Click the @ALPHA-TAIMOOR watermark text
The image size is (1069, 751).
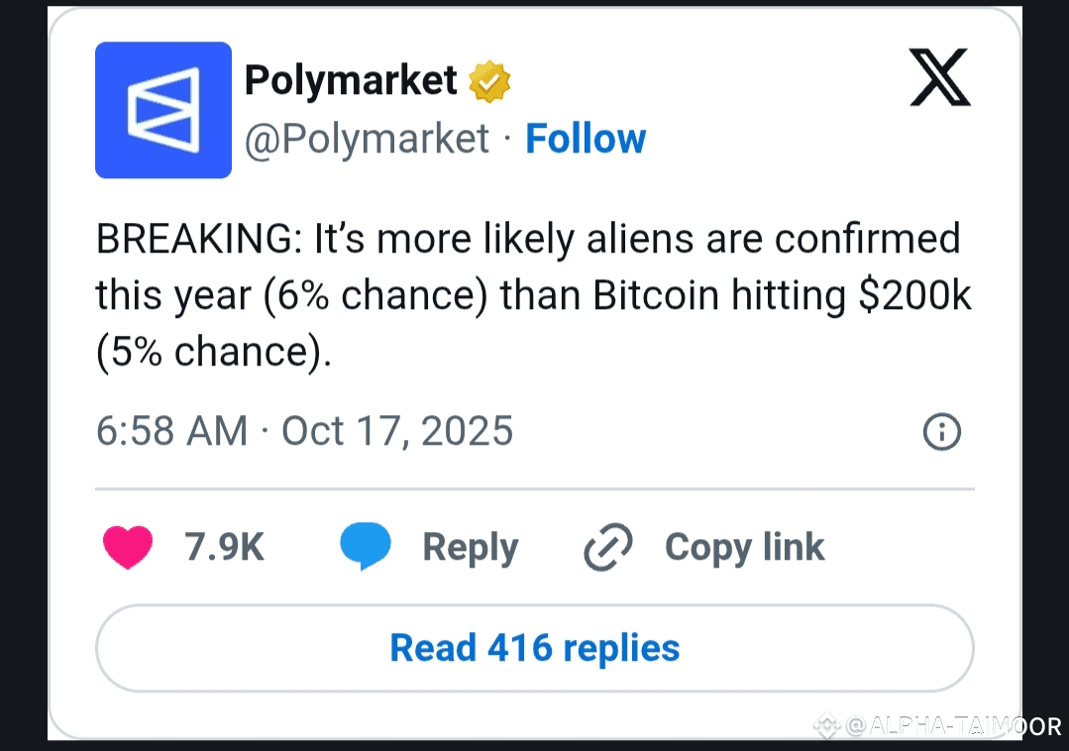click(x=953, y=726)
